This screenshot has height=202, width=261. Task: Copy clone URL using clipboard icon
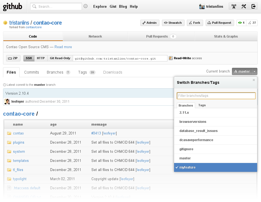171,58
